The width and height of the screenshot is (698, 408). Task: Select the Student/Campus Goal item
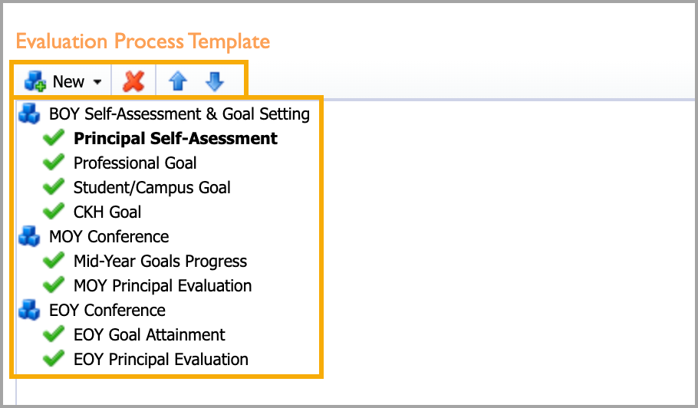click(152, 188)
